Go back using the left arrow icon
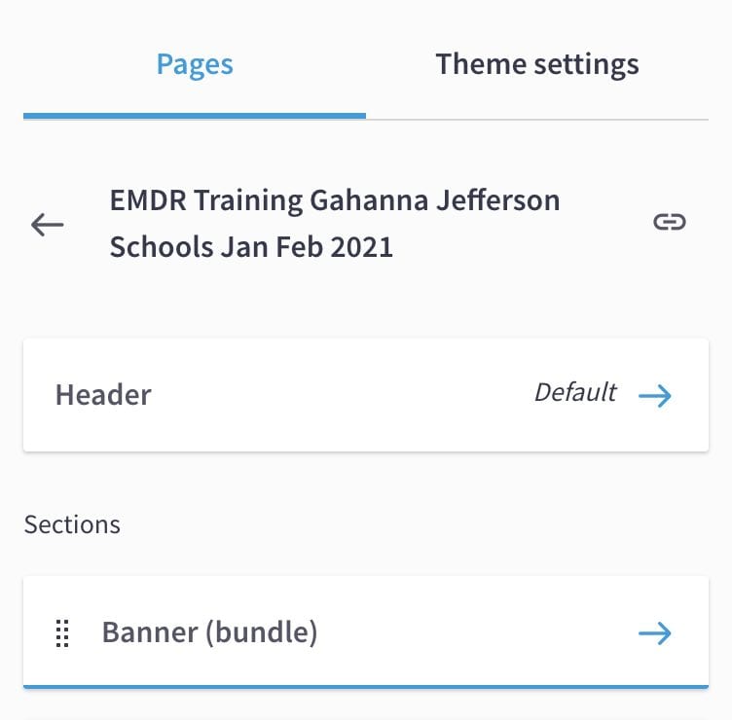The image size is (732, 720). [x=47, y=225]
